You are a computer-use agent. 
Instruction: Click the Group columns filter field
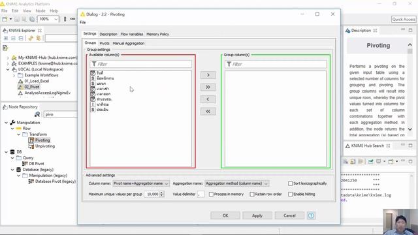(x=276, y=64)
